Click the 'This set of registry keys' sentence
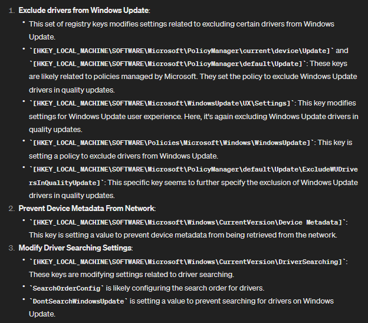Image resolution: width=368 pixels, height=323 pixels. point(182,31)
